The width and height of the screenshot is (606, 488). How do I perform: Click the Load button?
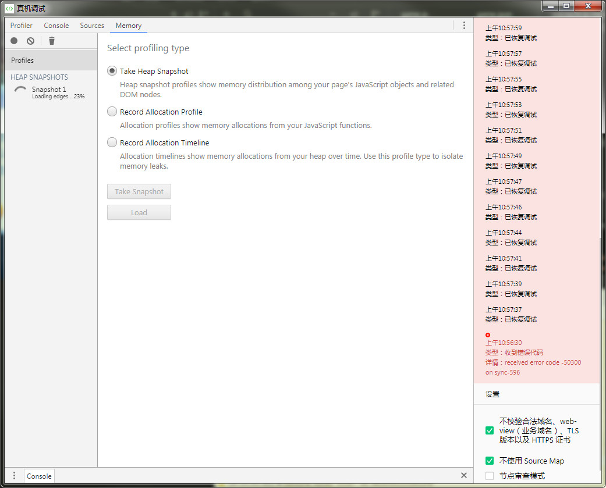pyautogui.click(x=139, y=212)
